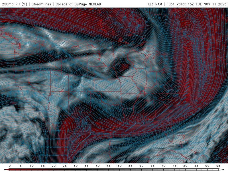The height and width of the screenshot is (171, 228).
Task: Select the "Streamlines" label in the header
Action: 41,4
